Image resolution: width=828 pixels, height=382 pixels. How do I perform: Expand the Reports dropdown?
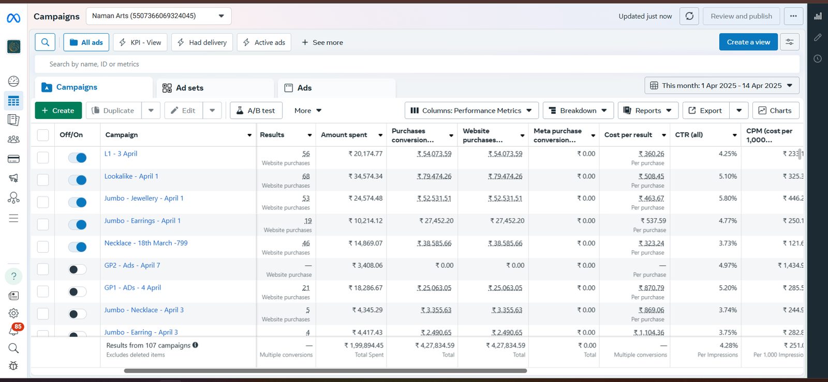(x=648, y=111)
